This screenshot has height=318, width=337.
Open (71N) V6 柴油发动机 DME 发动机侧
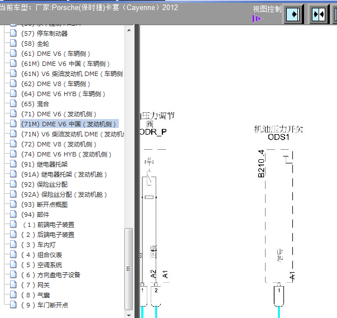[x=73, y=134]
